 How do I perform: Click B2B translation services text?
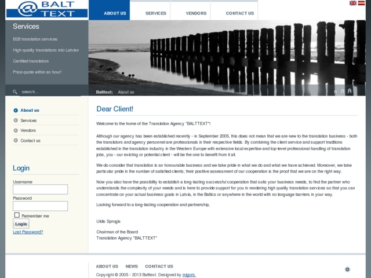click(35, 39)
